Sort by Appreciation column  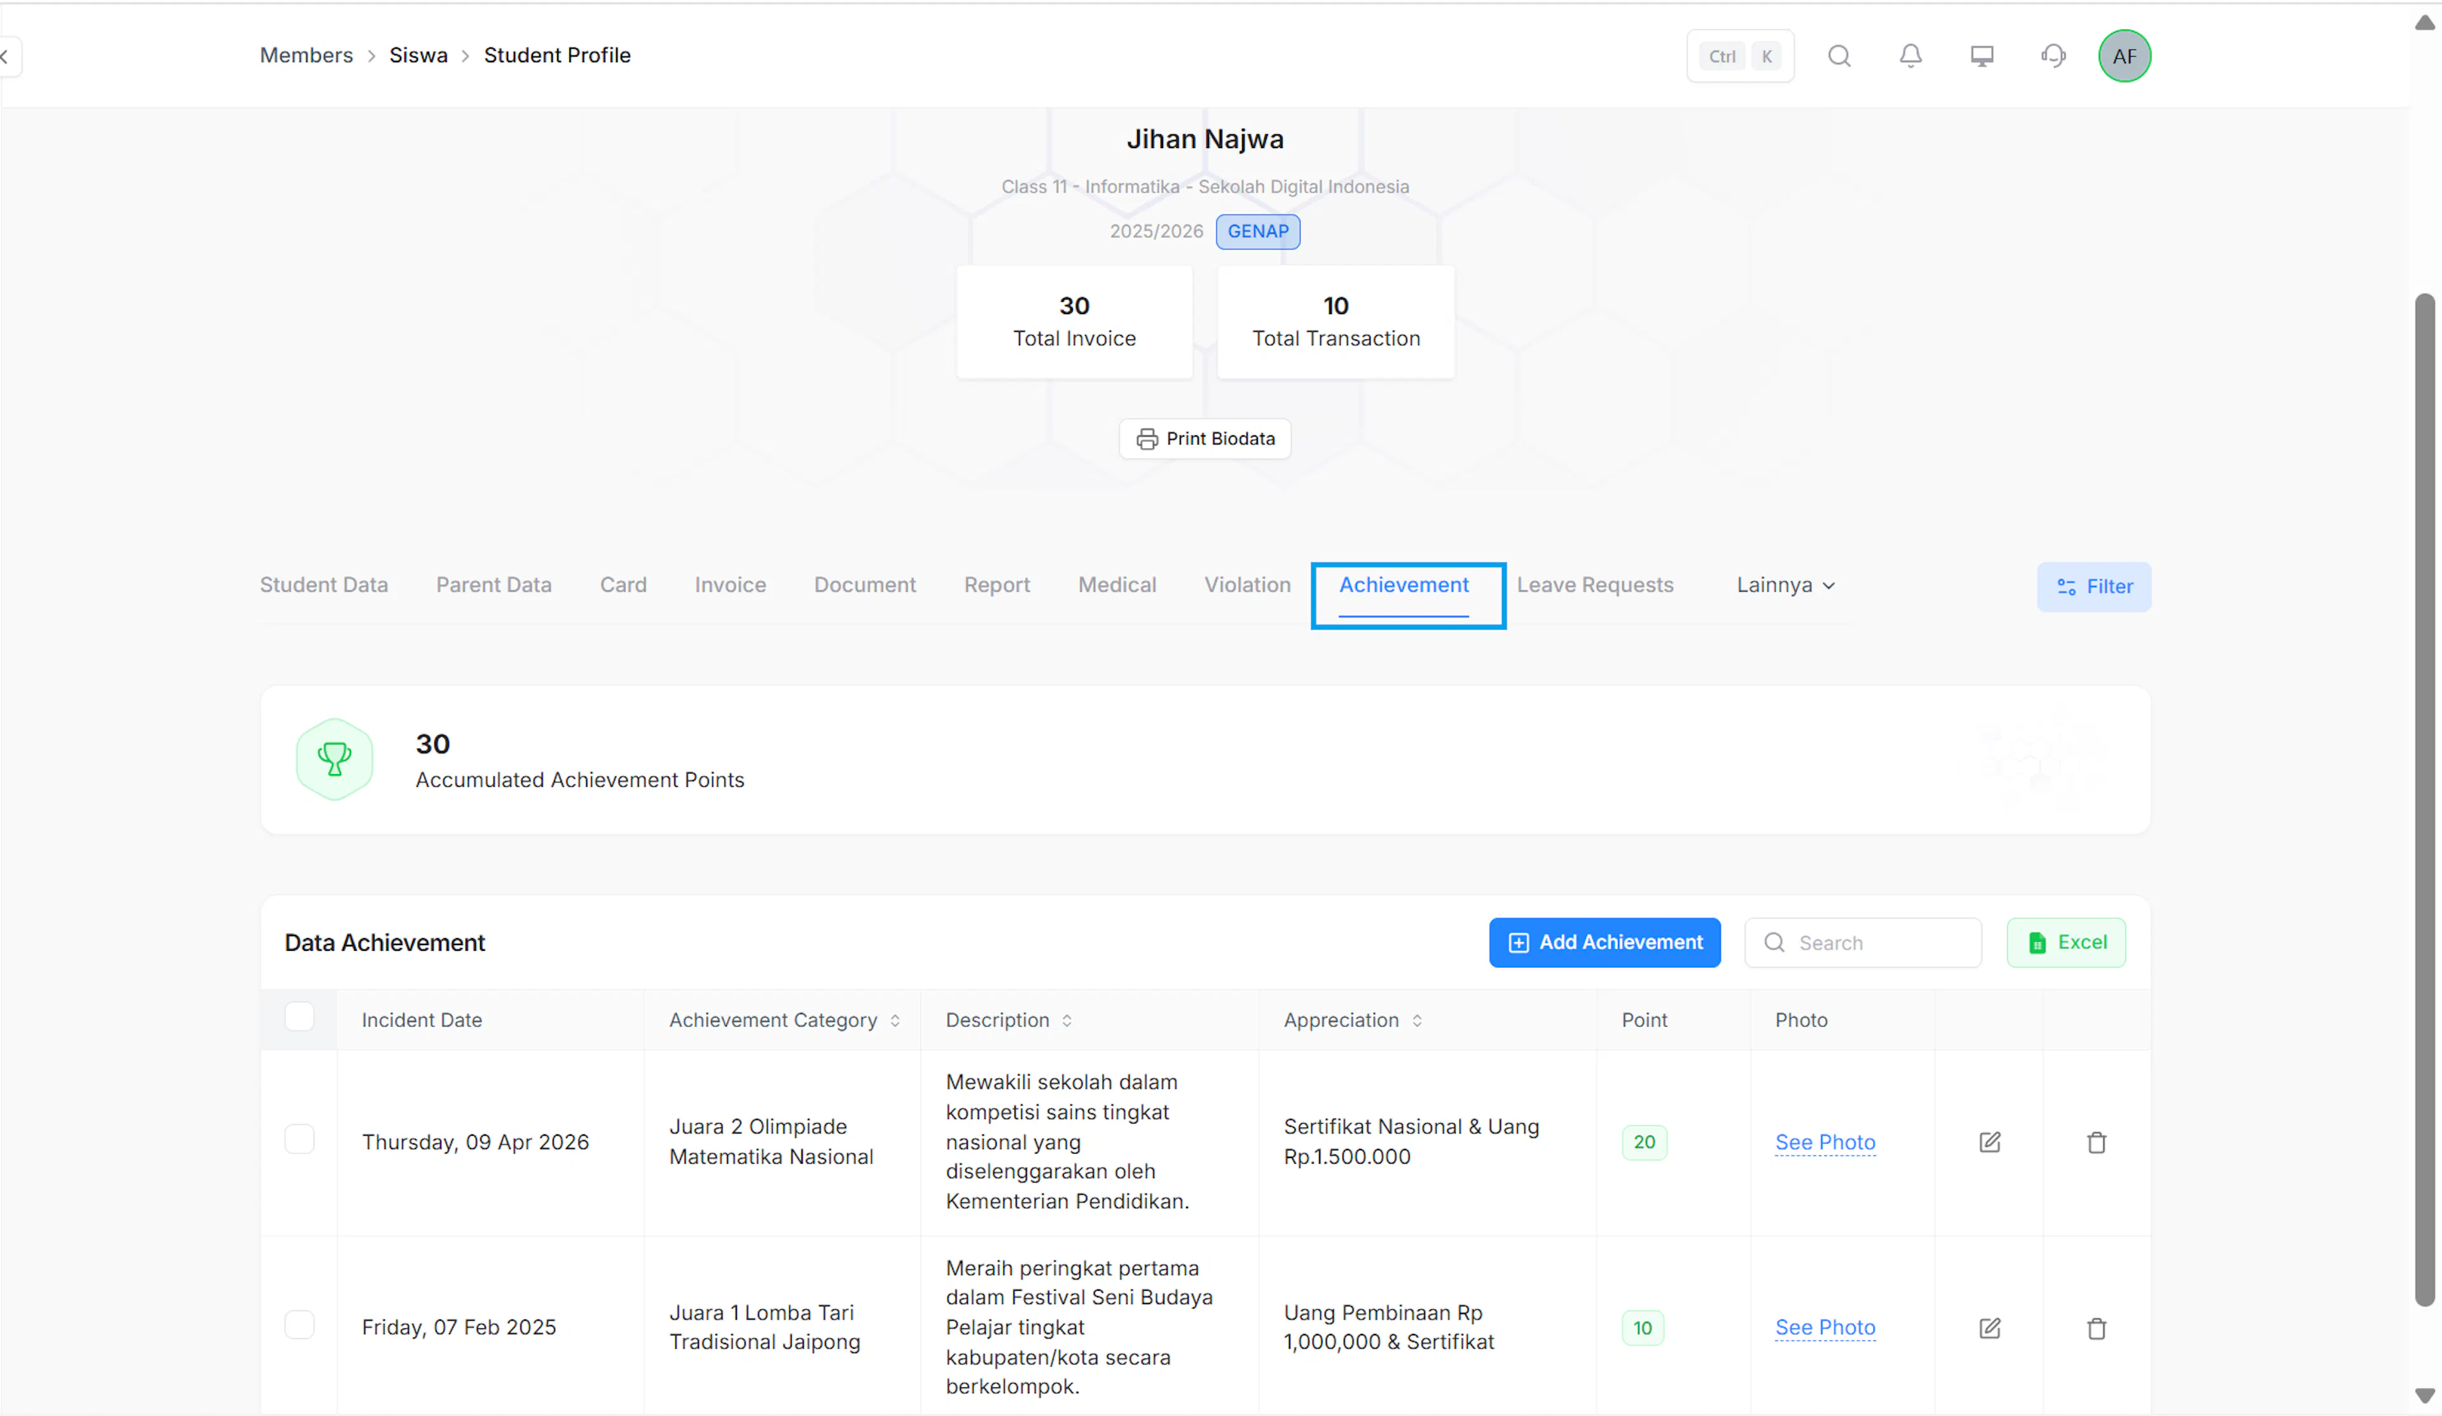point(1416,1020)
